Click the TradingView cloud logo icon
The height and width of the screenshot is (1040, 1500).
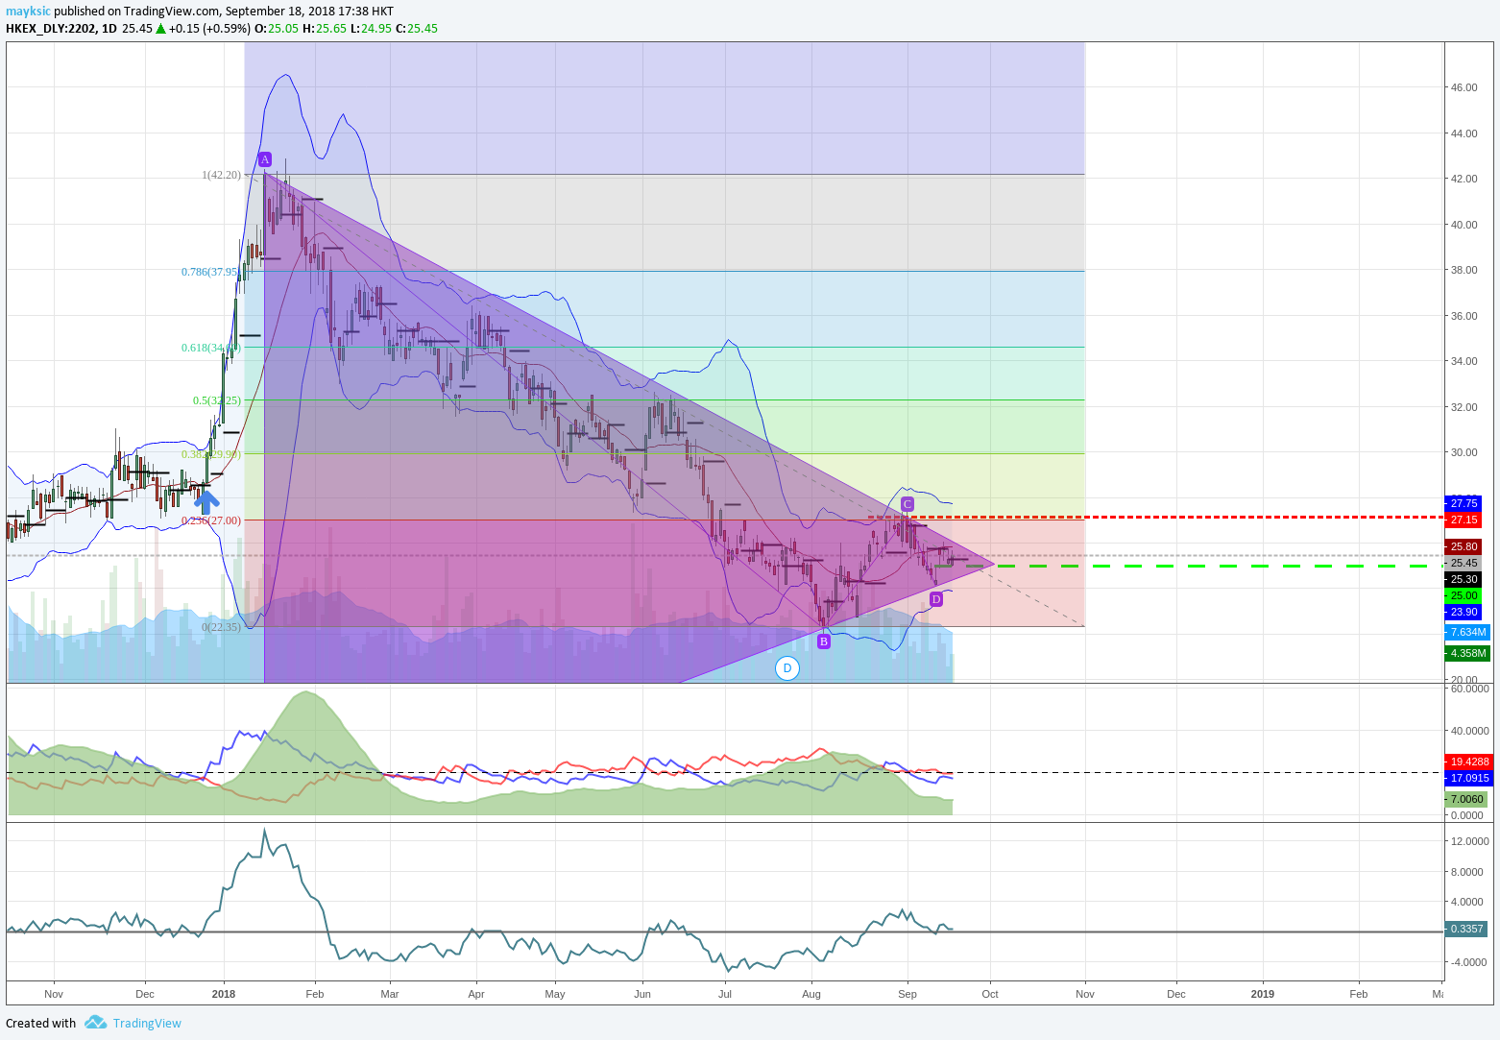pos(95,1023)
